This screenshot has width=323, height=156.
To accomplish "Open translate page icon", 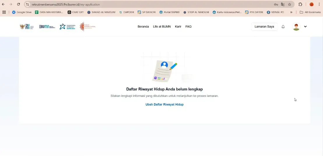I will coord(283,4).
